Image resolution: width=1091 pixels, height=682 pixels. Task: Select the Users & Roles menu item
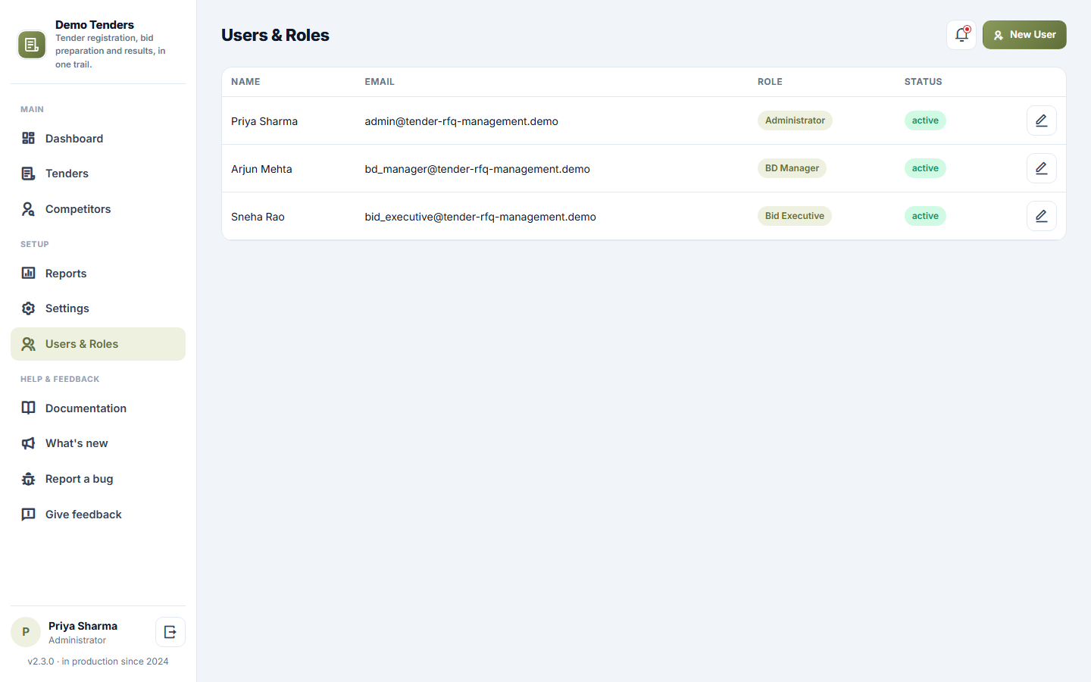[x=98, y=344]
